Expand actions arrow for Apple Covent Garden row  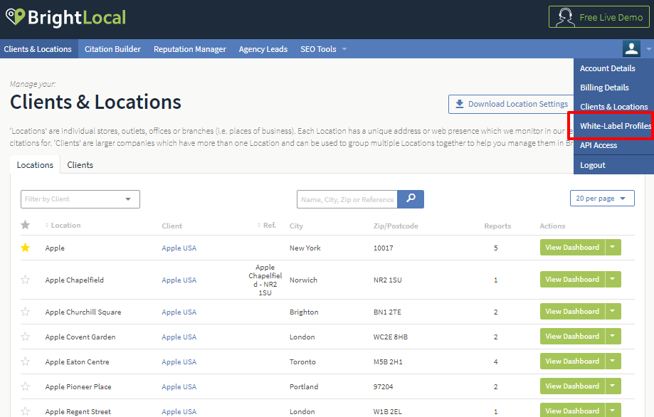tap(613, 337)
